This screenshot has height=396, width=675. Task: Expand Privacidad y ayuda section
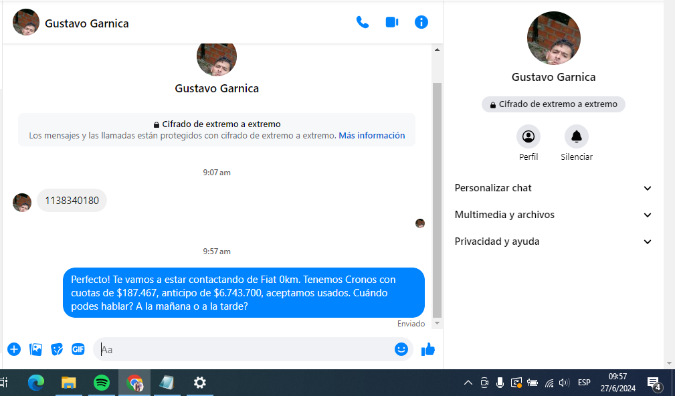(x=553, y=241)
